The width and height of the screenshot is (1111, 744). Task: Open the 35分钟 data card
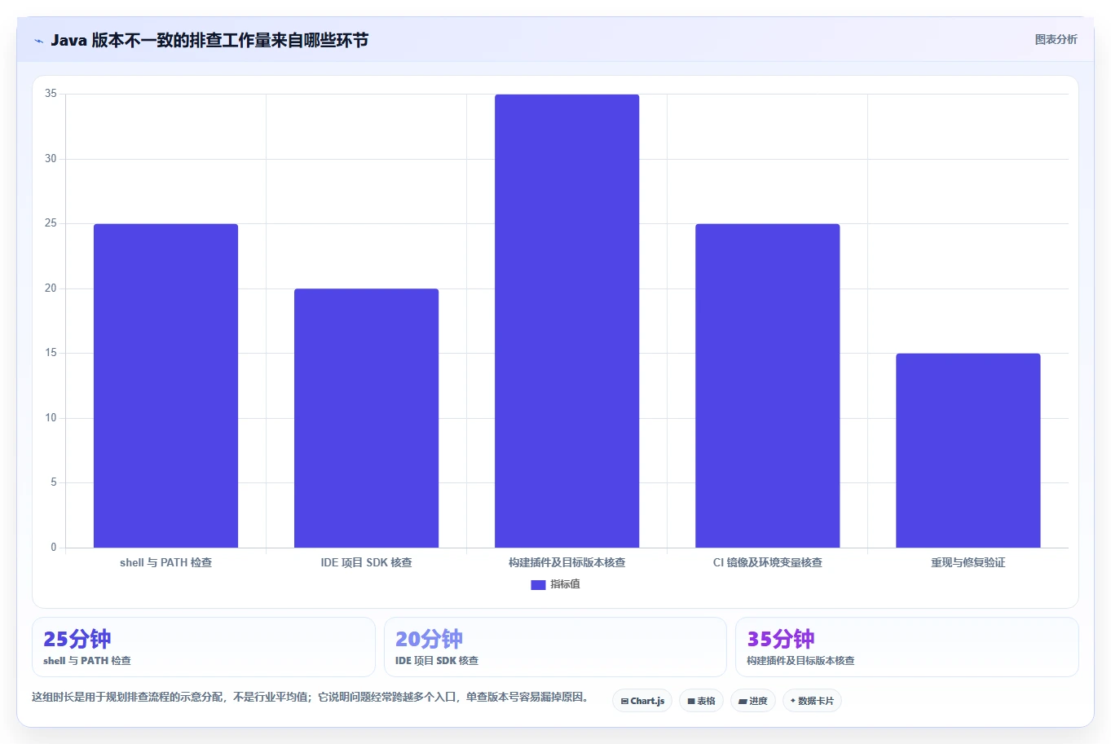pyautogui.click(x=906, y=647)
